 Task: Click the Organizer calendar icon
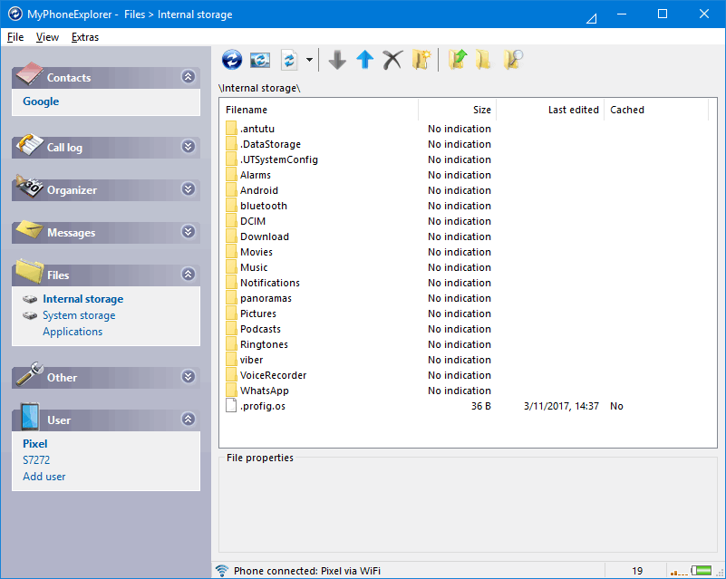pyautogui.click(x=30, y=187)
